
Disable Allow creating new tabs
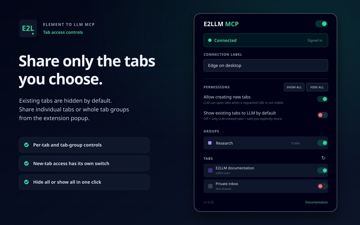pos(323,99)
